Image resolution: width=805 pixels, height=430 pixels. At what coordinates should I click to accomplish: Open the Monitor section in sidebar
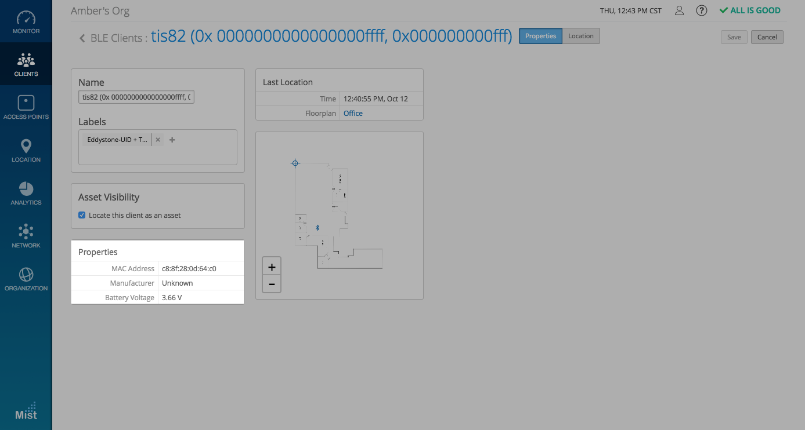(26, 22)
